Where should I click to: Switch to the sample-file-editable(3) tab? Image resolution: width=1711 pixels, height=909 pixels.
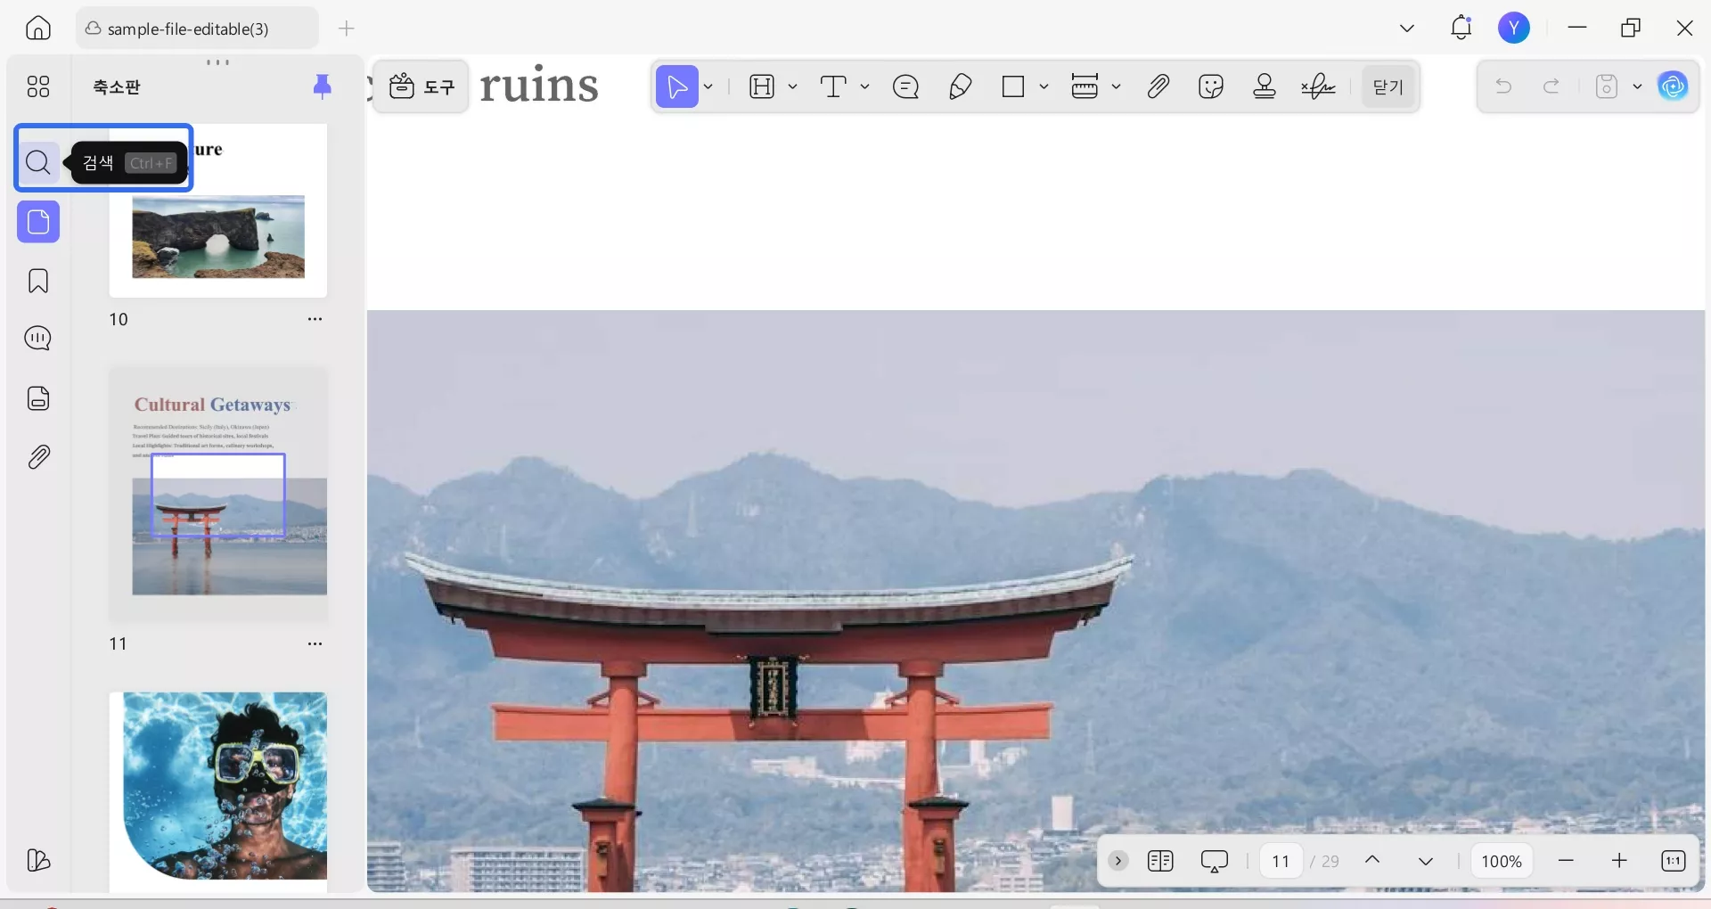[x=187, y=29]
